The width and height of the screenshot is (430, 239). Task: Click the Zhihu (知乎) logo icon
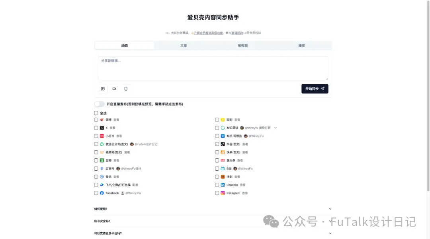pyautogui.click(x=223, y=136)
